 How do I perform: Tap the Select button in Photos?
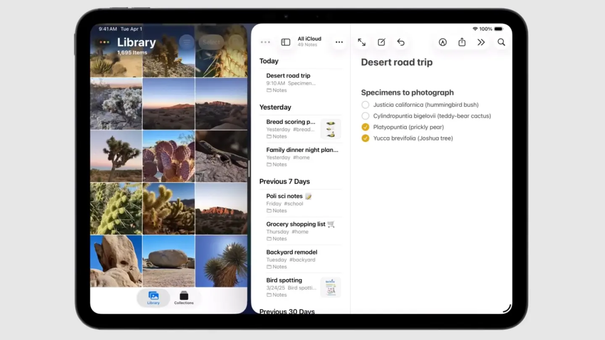click(x=211, y=42)
